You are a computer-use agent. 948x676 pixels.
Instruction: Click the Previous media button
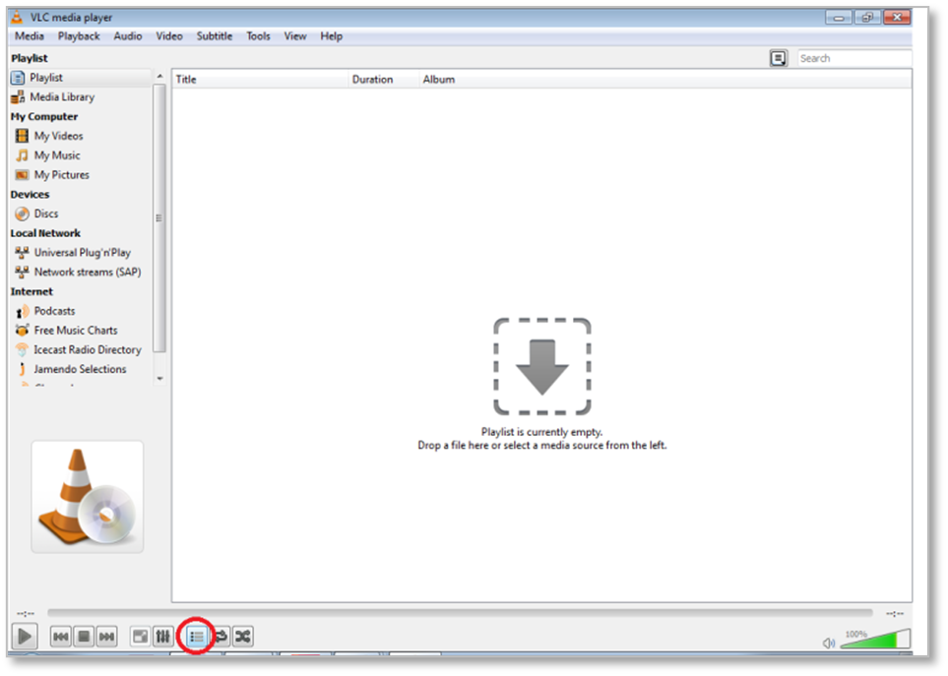(x=61, y=637)
